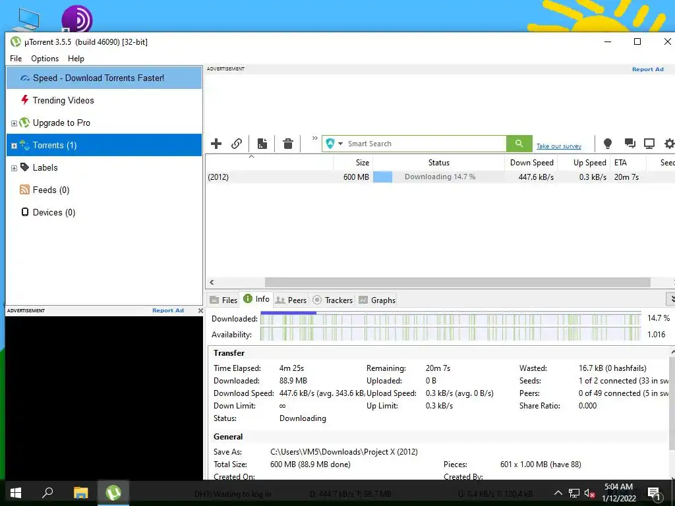
Task: Open the notification center icon
Action: [654, 493]
